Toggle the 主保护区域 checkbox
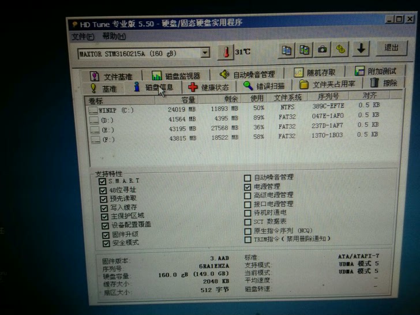The height and width of the screenshot is (315, 420). [104, 217]
